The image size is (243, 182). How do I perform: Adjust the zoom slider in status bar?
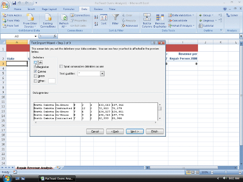[226, 172]
